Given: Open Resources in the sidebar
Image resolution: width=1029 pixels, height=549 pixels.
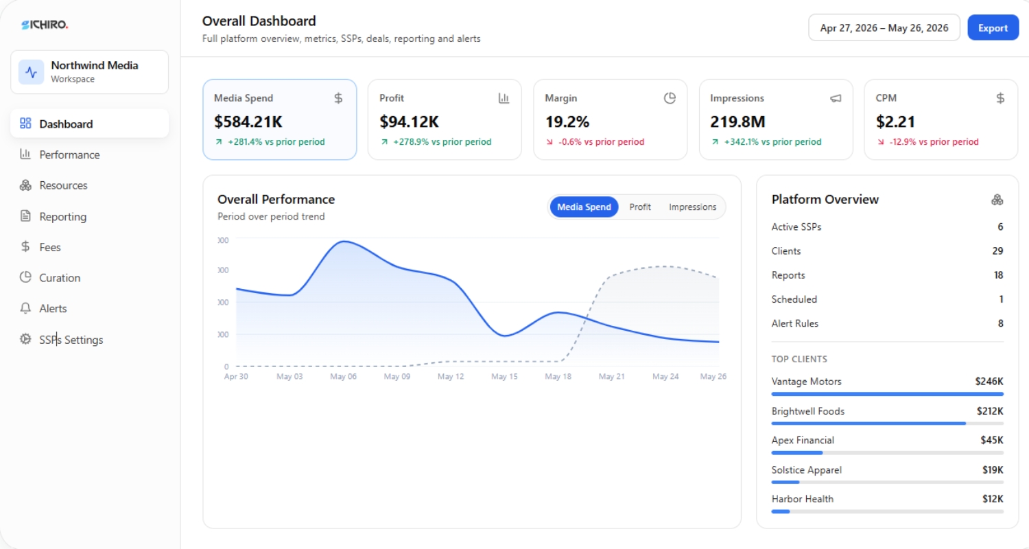Looking at the screenshot, I should click(89, 185).
